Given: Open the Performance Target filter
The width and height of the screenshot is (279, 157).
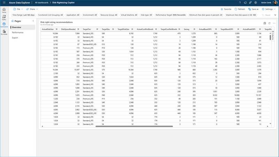Looking at the screenshot, I should click(x=171, y=15).
